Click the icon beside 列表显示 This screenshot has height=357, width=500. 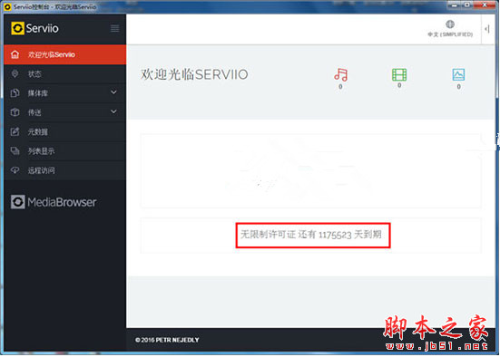tap(15, 150)
